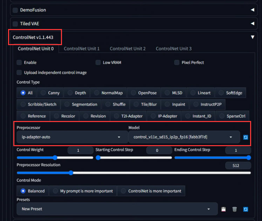Check Upload independent control image
Viewport: 262px width, 221px height.
19,72
